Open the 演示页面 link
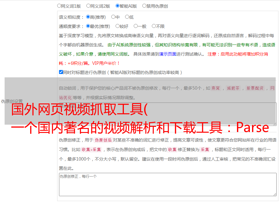This screenshot has width=280, height=202. coord(168,54)
